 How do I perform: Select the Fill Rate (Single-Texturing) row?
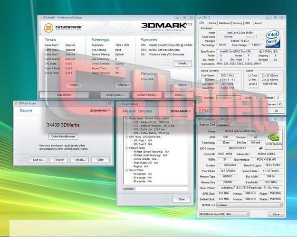151,152
